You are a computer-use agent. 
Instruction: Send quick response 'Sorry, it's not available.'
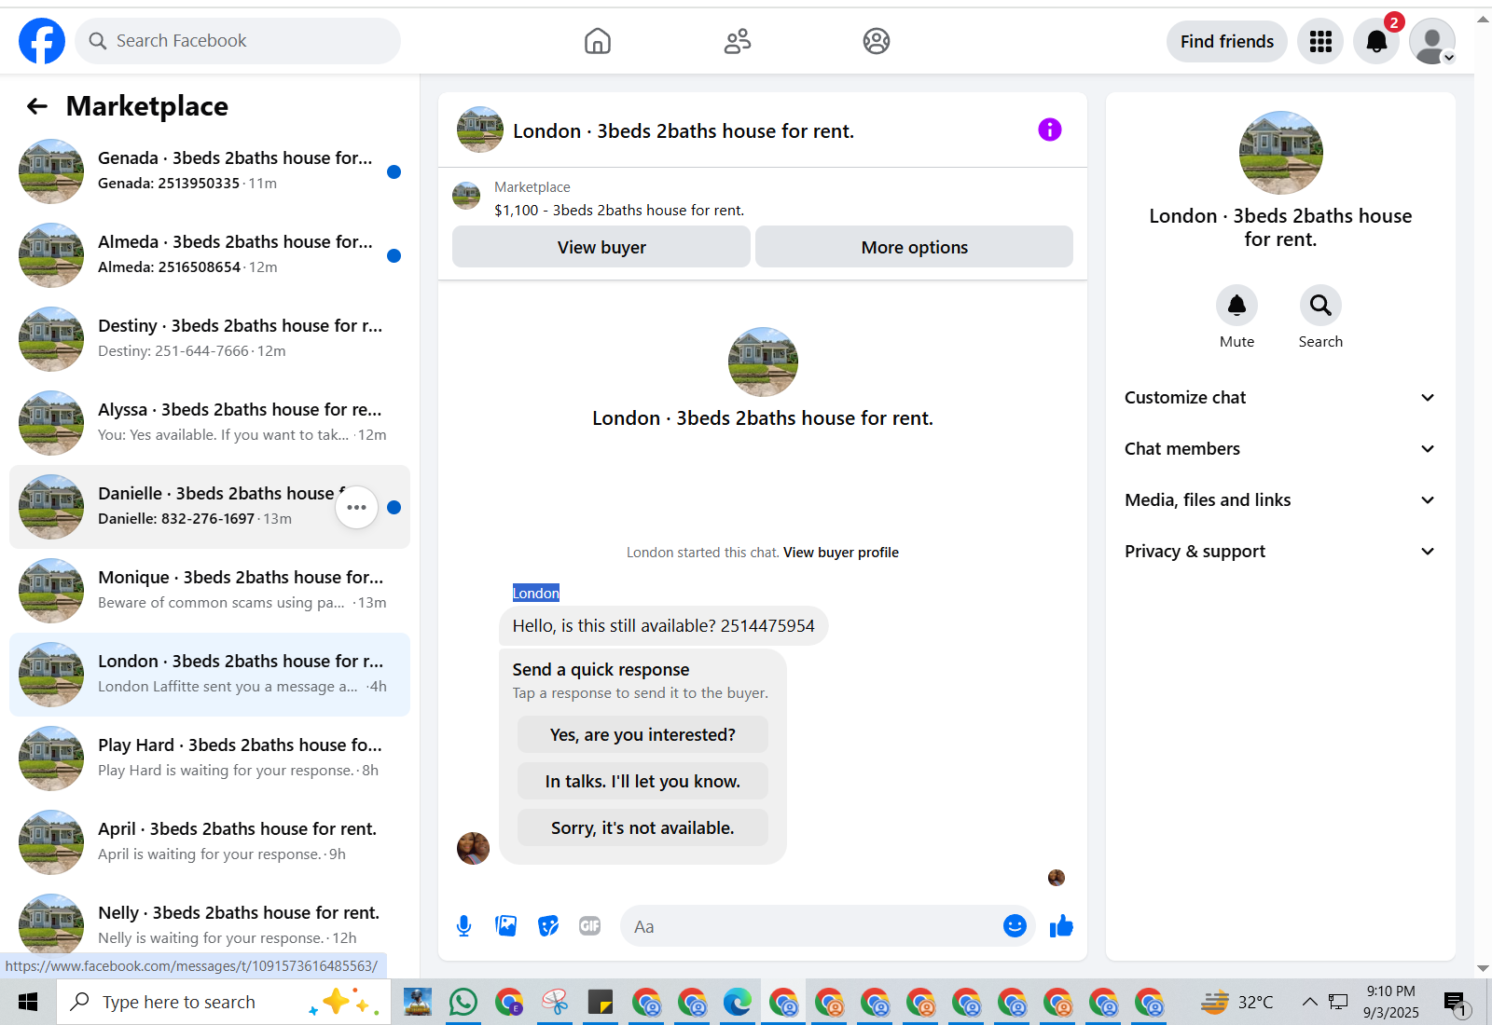[x=642, y=827]
